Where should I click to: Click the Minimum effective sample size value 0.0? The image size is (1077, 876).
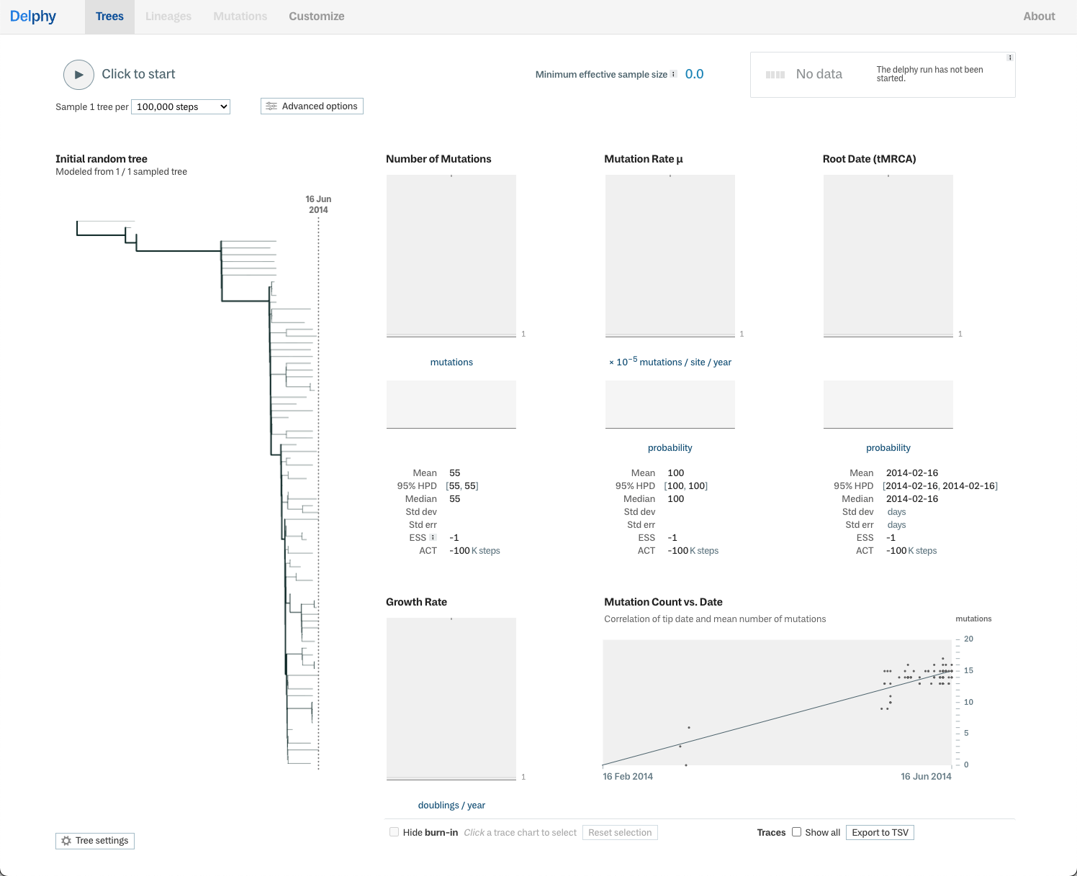pos(694,74)
